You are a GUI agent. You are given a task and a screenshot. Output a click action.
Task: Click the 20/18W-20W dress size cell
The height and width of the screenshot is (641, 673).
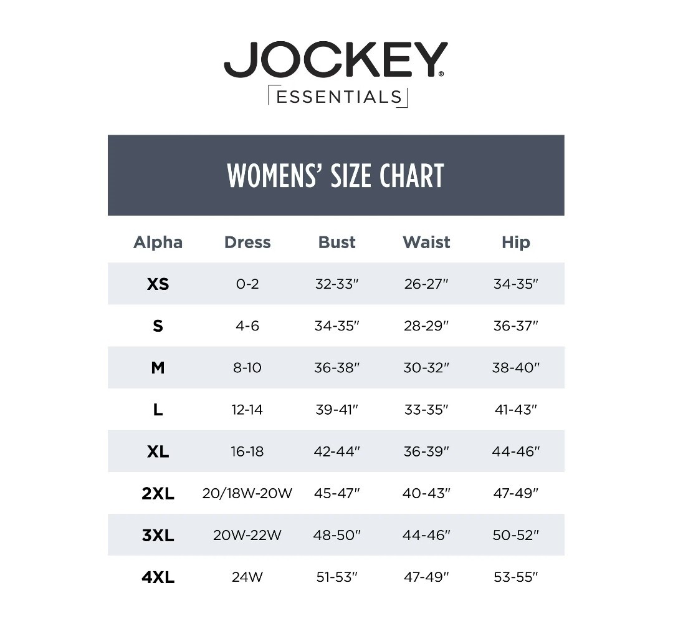point(247,493)
